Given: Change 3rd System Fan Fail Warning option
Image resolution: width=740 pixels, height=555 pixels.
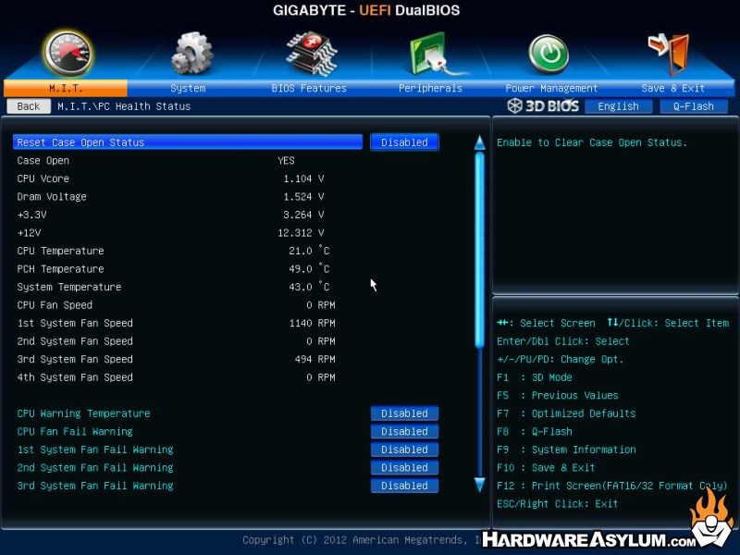Looking at the screenshot, I should click(x=404, y=485).
